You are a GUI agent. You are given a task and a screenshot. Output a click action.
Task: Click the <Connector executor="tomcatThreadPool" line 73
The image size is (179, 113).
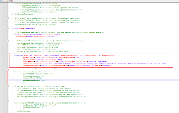coord(31,72)
